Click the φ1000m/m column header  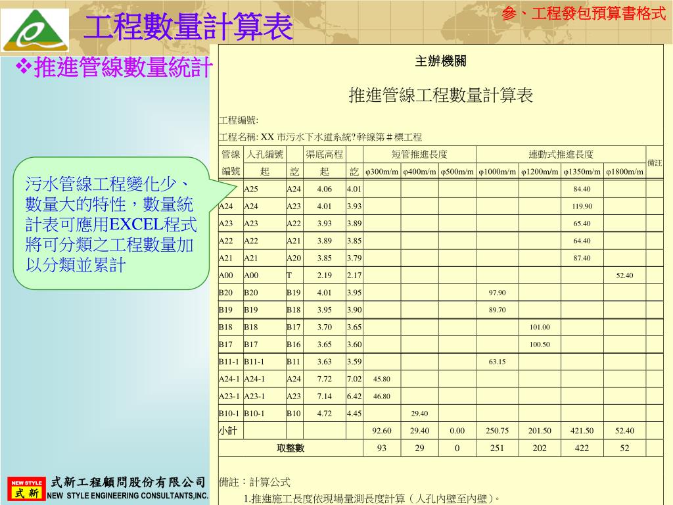tap(497, 172)
